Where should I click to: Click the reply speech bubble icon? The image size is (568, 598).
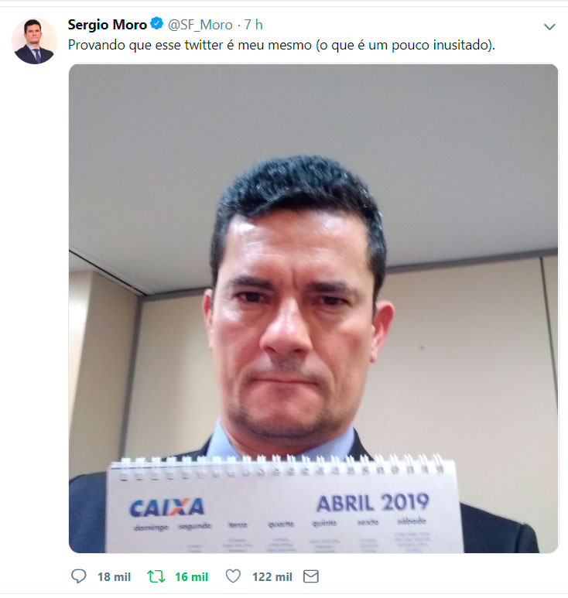(79, 576)
